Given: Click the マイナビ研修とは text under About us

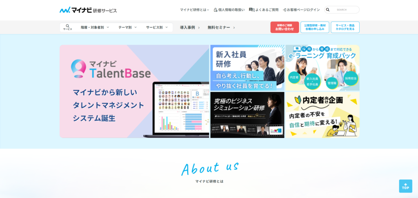Looking at the screenshot, I should click(209, 181).
